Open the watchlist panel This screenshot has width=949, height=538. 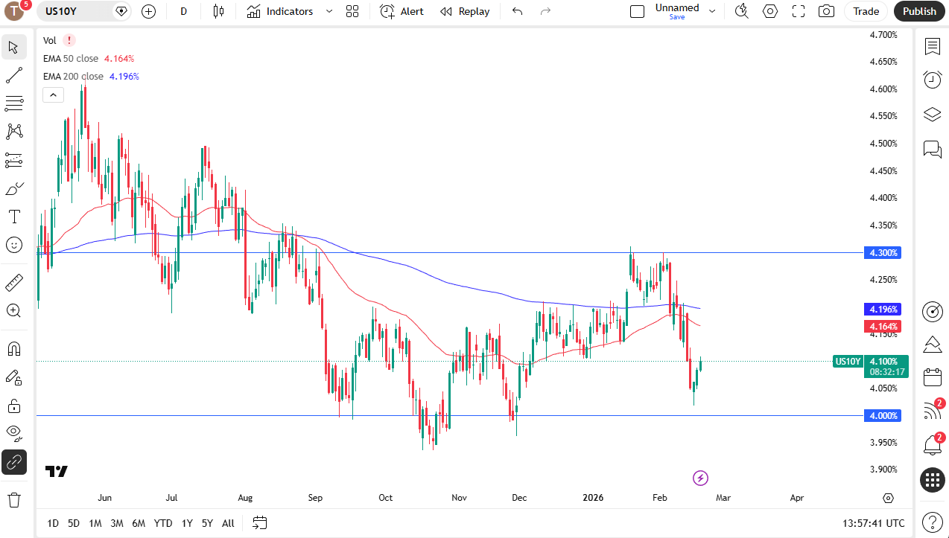click(x=933, y=47)
